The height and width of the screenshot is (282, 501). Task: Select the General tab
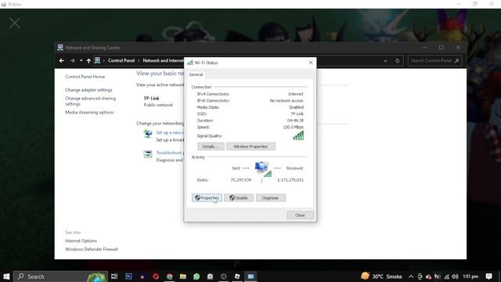pyautogui.click(x=196, y=74)
